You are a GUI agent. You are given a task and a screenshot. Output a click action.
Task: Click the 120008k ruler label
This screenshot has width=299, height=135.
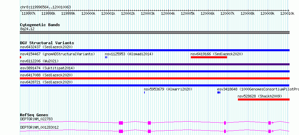coord(248,13)
